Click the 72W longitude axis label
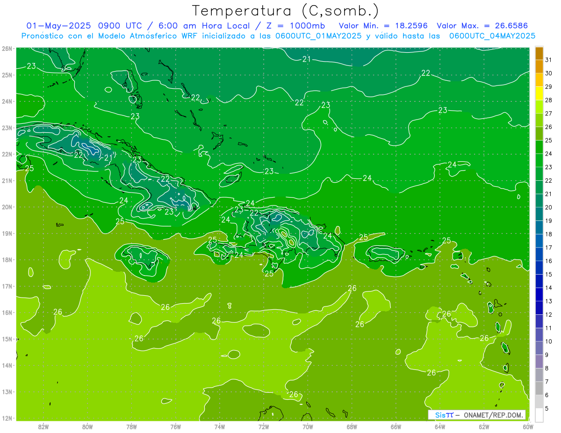 (x=264, y=426)
